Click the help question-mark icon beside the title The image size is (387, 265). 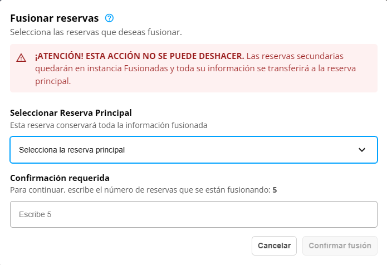109,18
